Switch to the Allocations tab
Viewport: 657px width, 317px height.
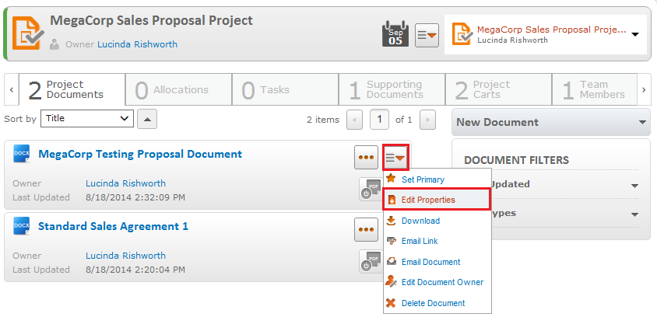pyautogui.click(x=178, y=89)
